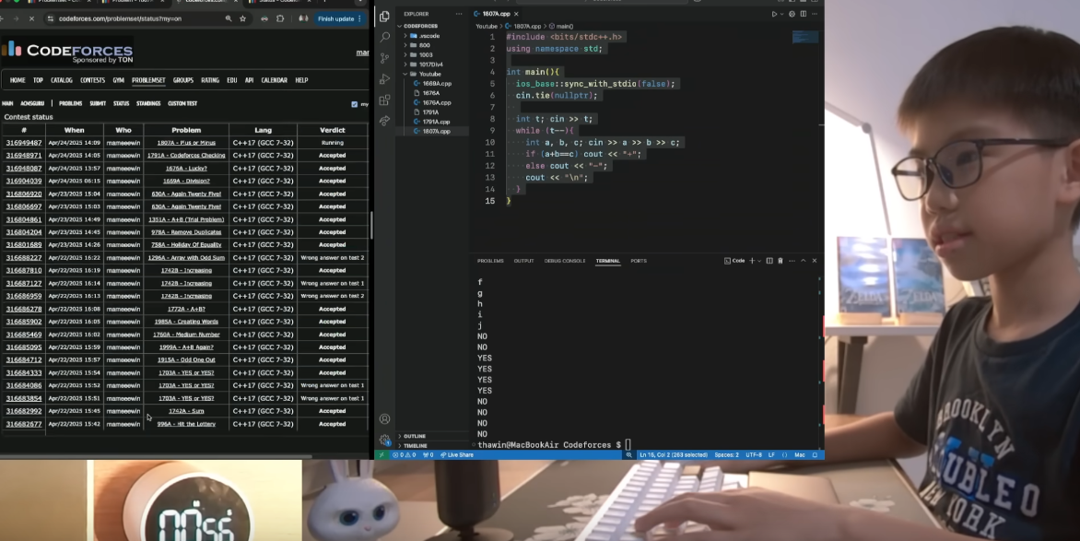Open RATING in Codeforces menu
Viewport: 1080px width, 541px height.
pyautogui.click(x=210, y=80)
